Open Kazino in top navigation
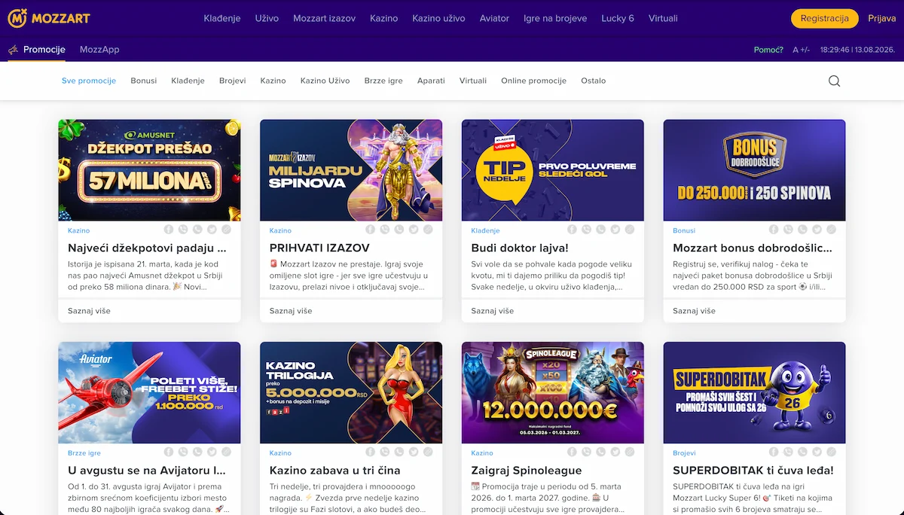 tap(383, 18)
